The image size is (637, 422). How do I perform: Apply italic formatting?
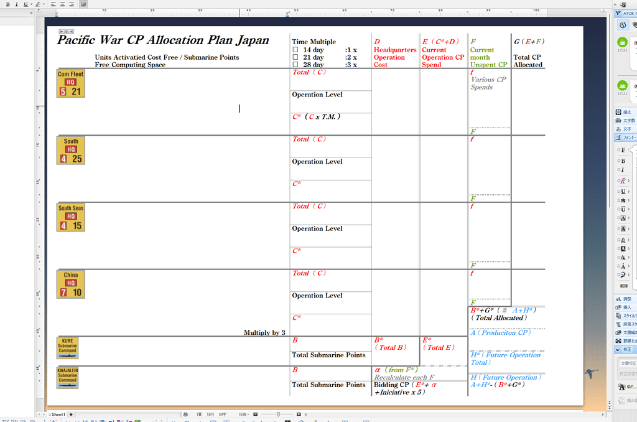point(17,4)
